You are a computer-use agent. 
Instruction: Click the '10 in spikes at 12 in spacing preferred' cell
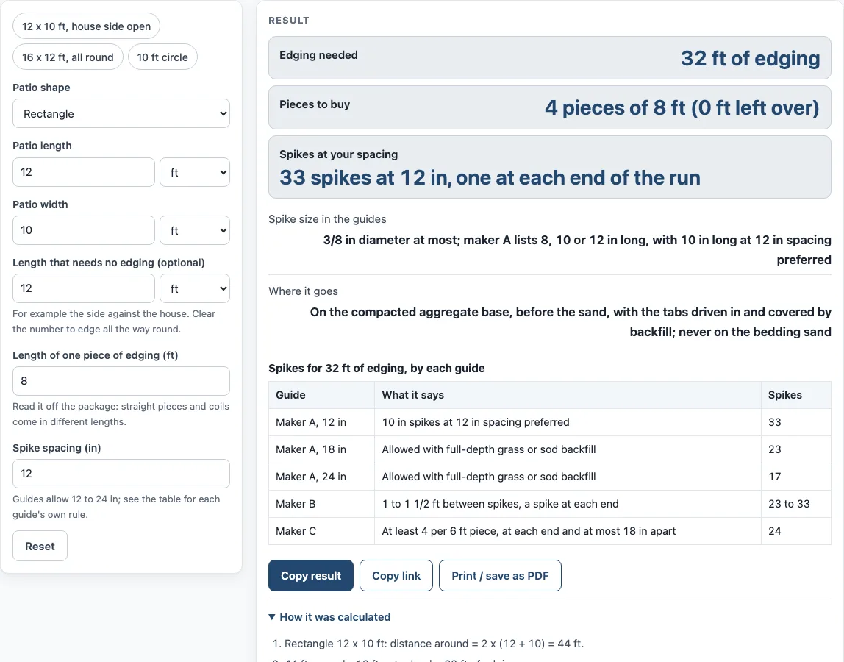click(x=568, y=422)
